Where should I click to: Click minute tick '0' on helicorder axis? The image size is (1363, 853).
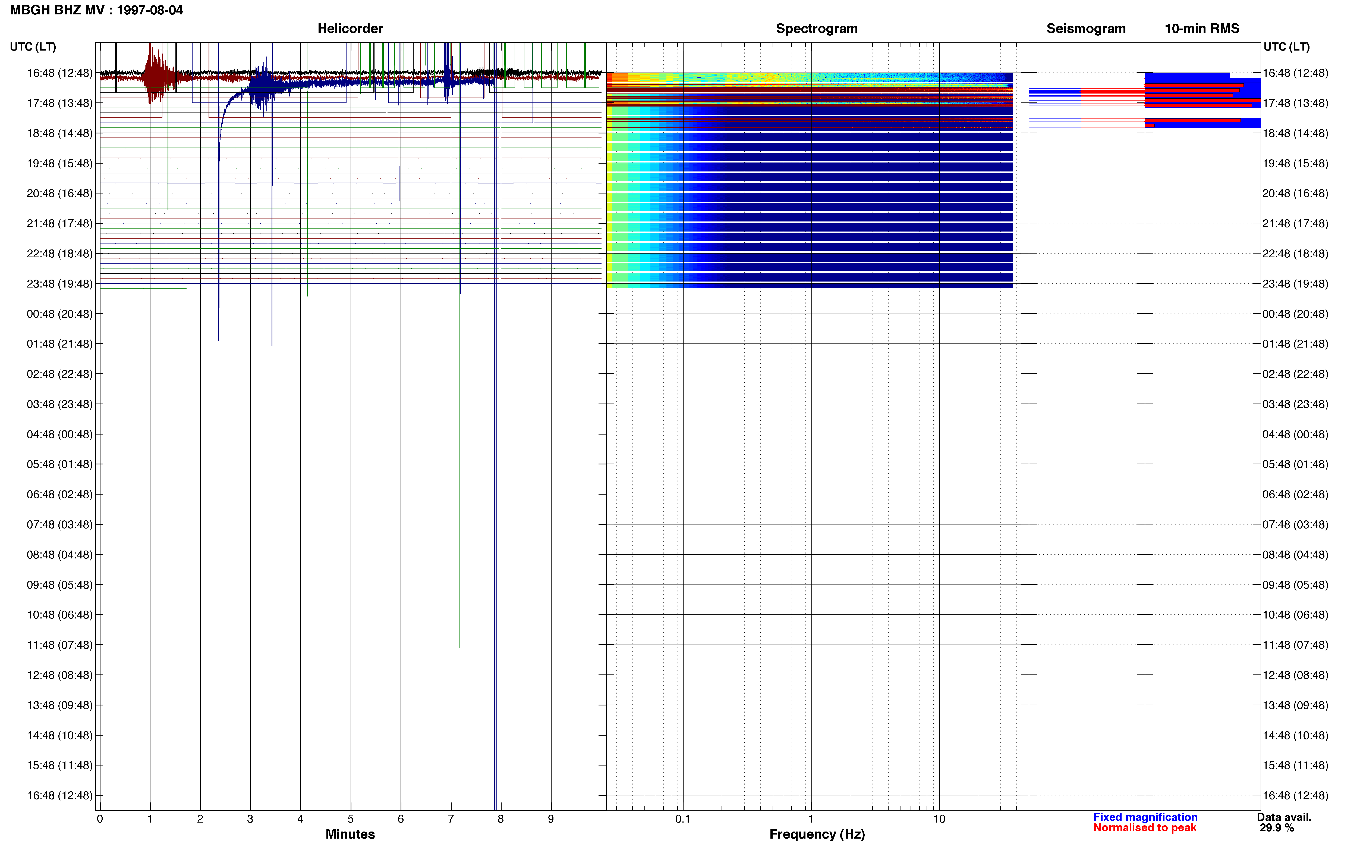pos(100,819)
